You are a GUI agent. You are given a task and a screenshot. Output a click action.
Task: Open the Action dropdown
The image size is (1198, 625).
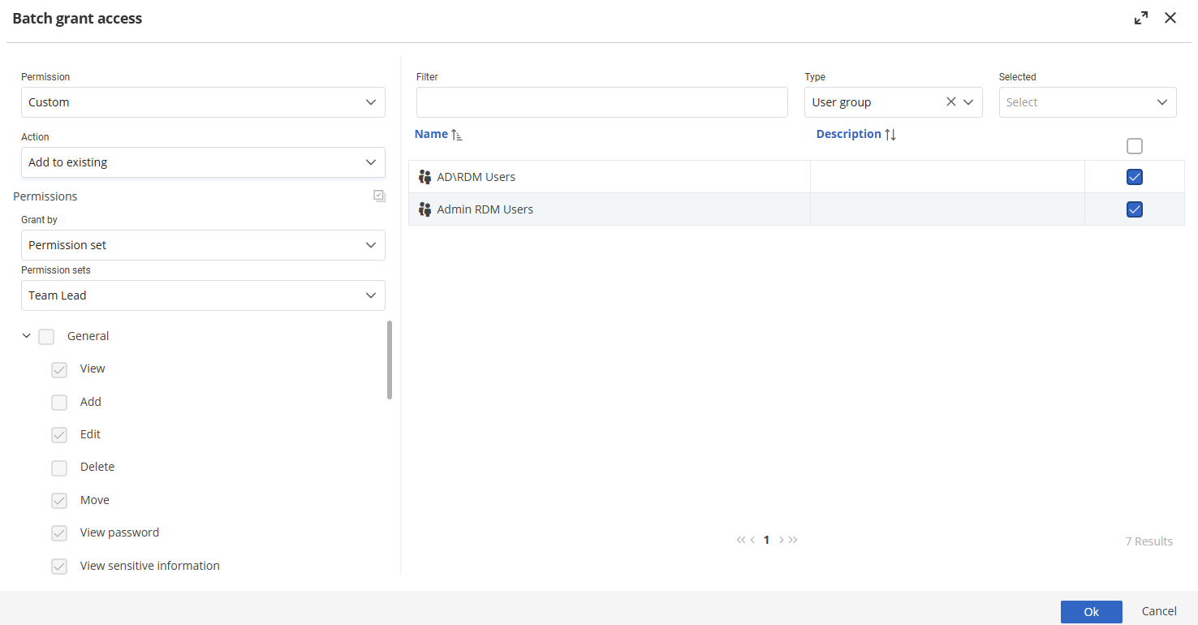pyautogui.click(x=203, y=162)
